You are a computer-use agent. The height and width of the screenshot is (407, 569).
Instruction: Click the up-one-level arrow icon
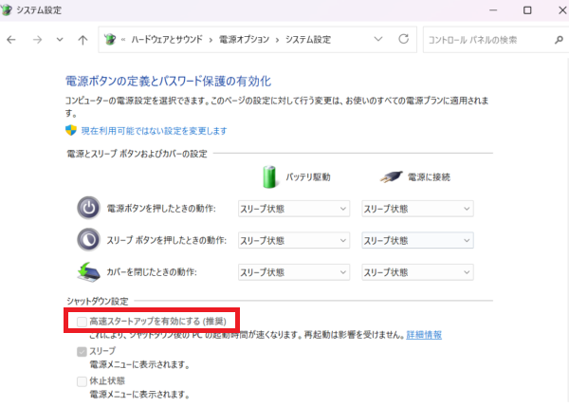pos(83,40)
